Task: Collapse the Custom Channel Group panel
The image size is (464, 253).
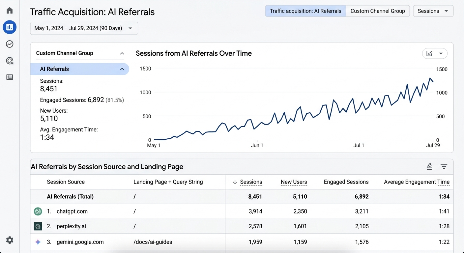Action: pos(122,53)
